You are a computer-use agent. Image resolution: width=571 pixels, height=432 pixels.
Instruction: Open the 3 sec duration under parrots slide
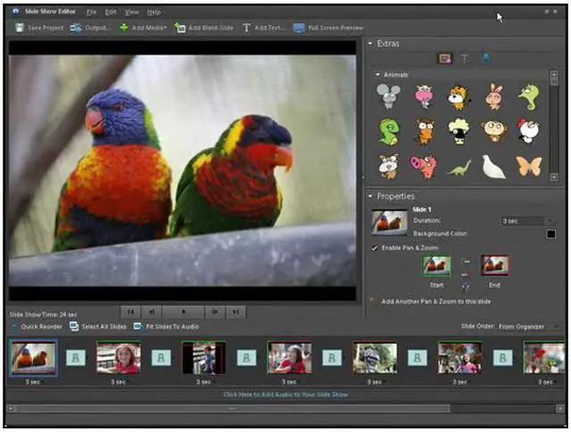tap(33, 382)
